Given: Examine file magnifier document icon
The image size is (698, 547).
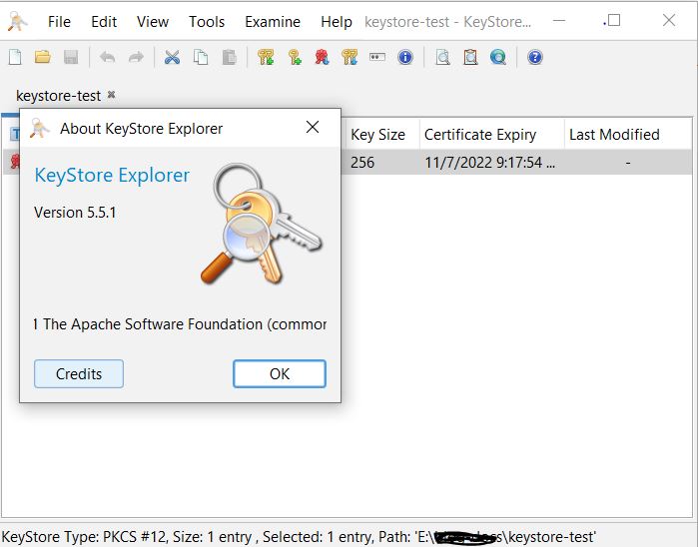Looking at the screenshot, I should [x=442, y=58].
